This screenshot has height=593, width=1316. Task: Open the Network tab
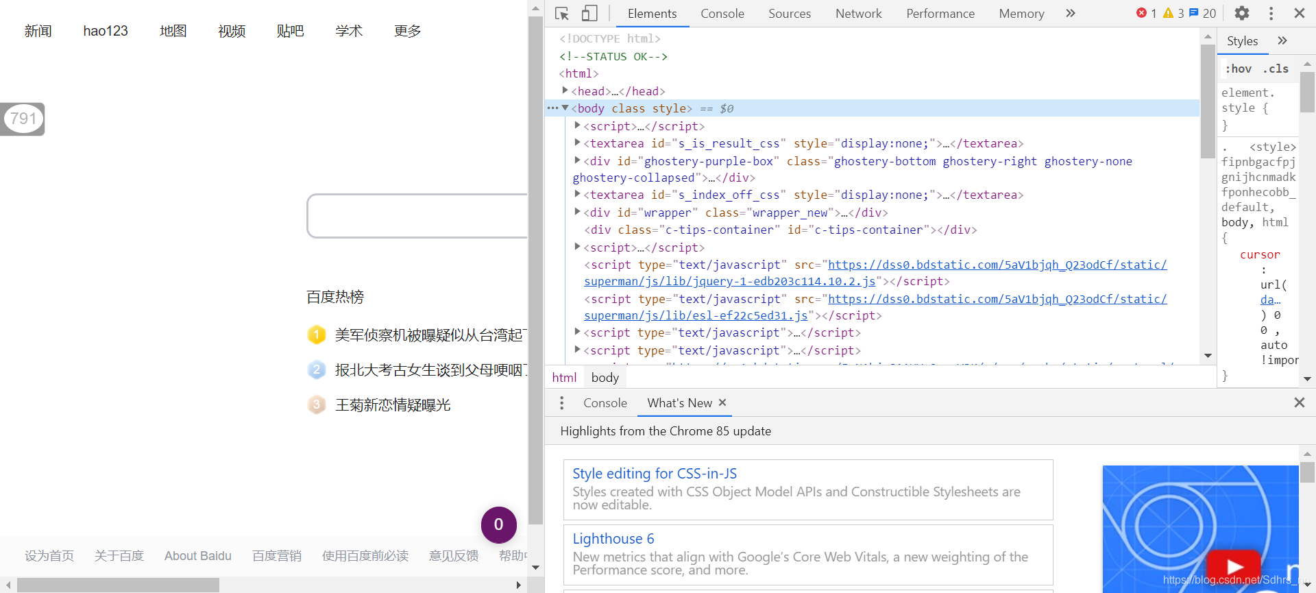coord(858,14)
